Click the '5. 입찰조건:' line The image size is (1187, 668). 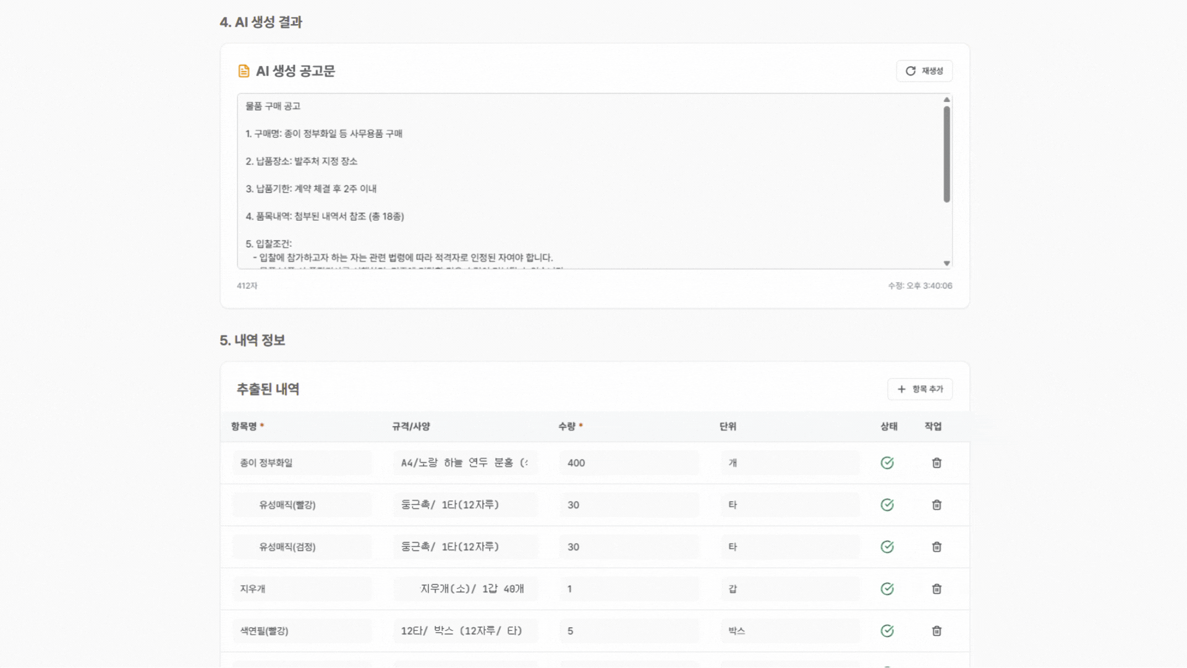(268, 244)
